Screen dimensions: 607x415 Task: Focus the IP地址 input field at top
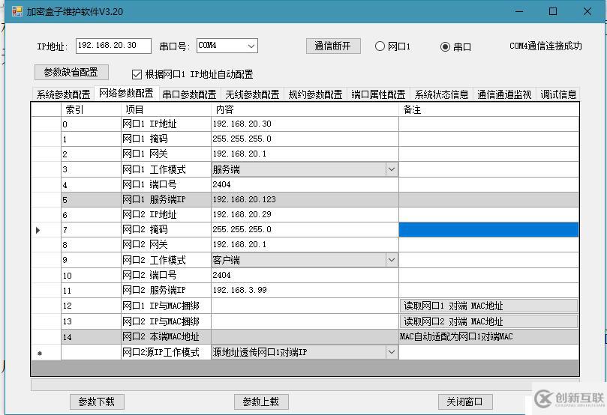coord(113,46)
